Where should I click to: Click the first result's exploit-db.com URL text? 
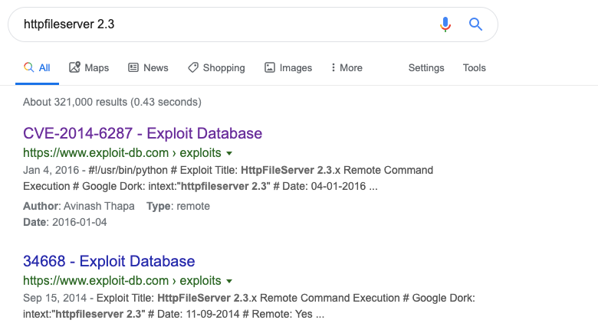(122, 153)
